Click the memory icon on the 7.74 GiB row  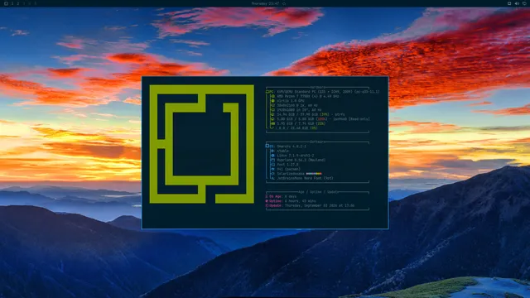273,123
